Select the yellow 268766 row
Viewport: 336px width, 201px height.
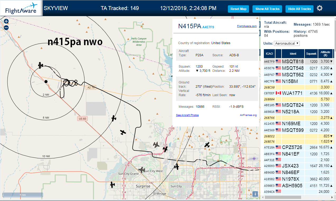298,118
